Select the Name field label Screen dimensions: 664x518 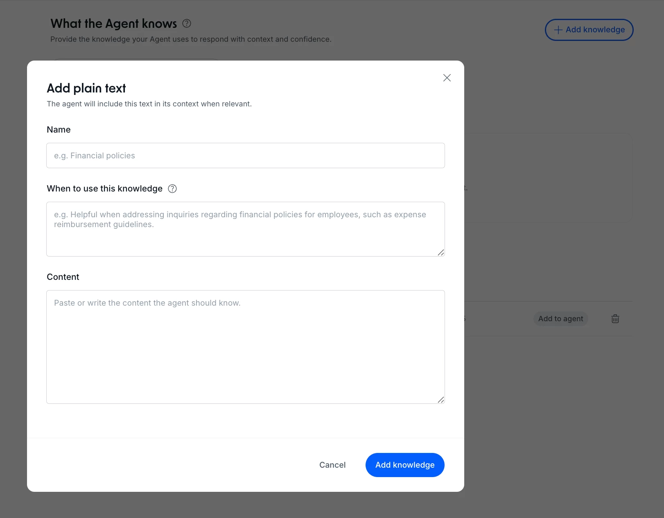click(x=59, y=130)
